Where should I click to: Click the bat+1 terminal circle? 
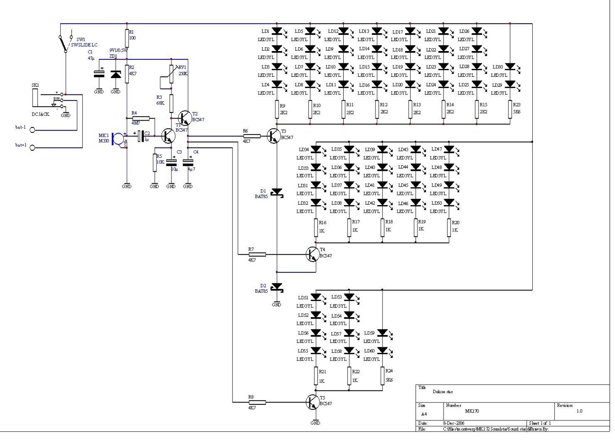(32, 147)
